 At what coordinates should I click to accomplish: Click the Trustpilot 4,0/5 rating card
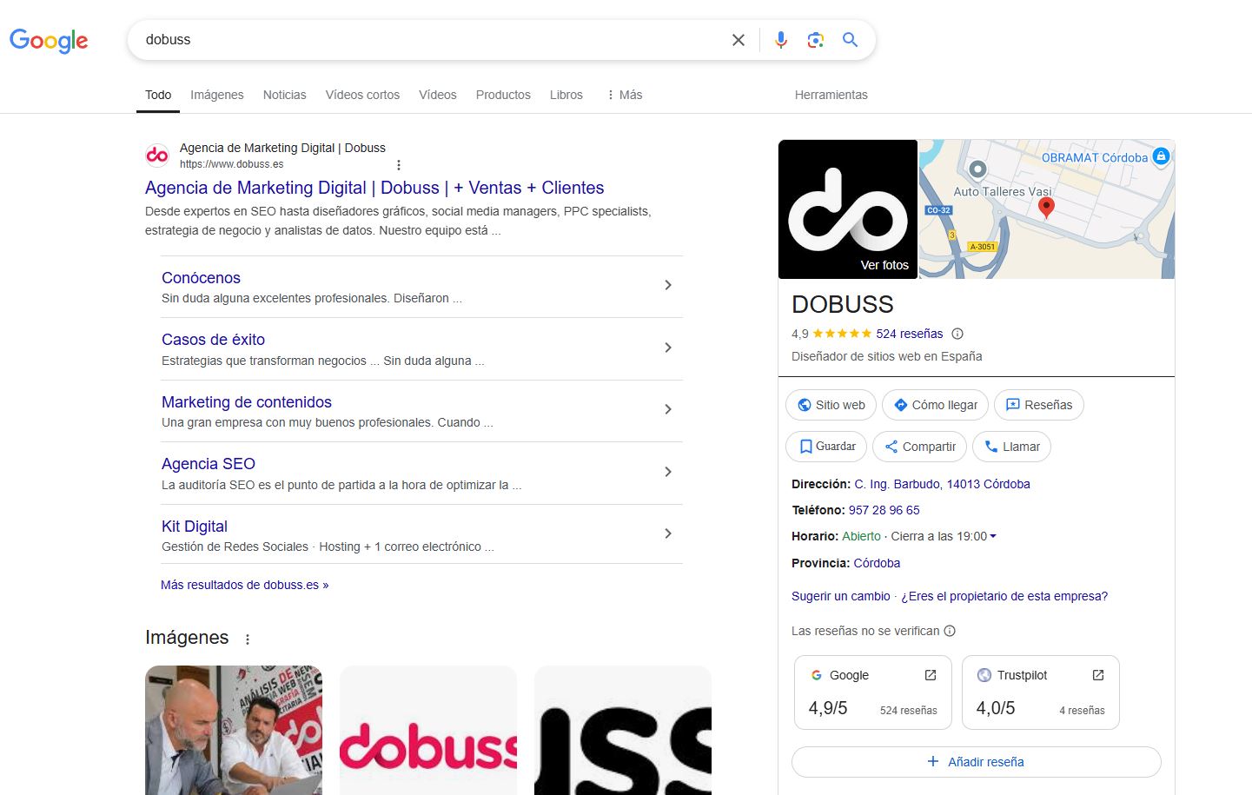[x=1041, y=692]
